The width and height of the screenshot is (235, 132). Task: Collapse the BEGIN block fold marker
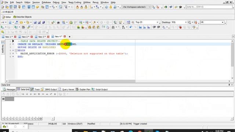[16, 51]
